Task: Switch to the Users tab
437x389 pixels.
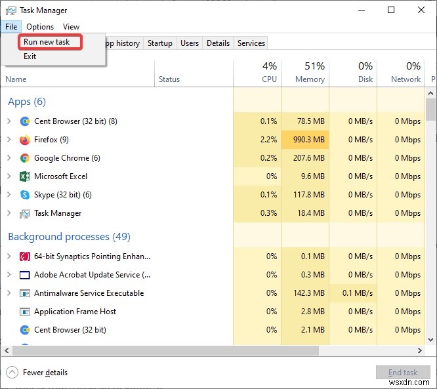Action: click(x=190, y=43)
